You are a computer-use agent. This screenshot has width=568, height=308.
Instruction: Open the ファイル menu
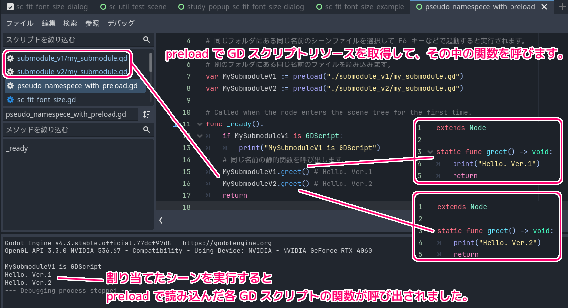[20, 24]
